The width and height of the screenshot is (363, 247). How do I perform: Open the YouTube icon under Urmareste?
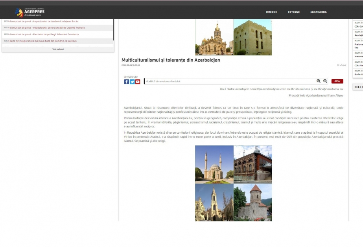138,82
